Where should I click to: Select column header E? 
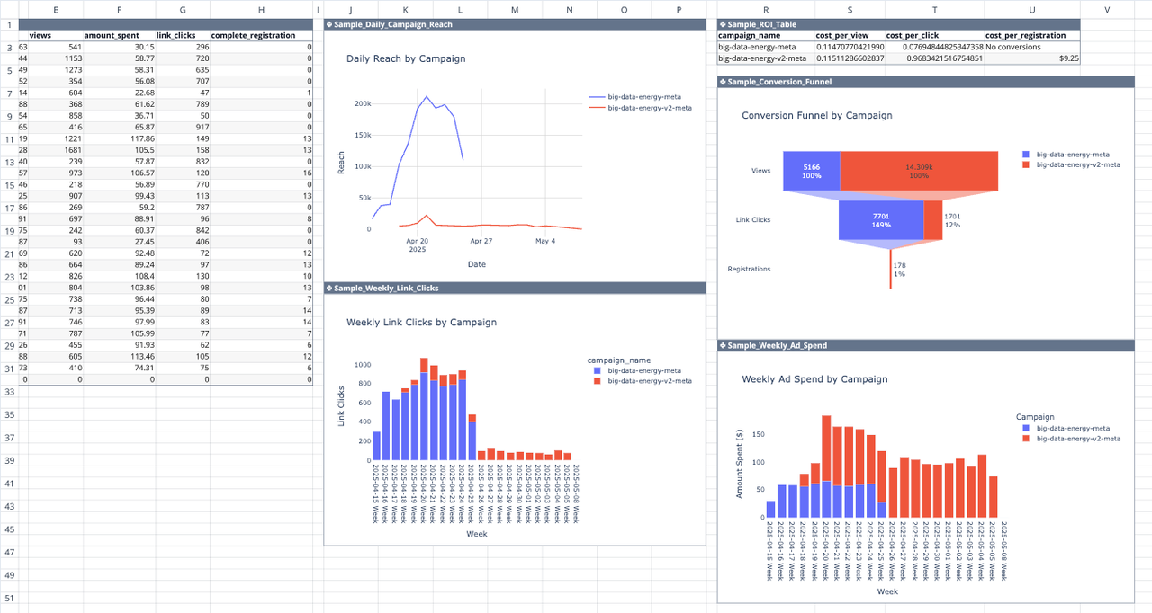pos(55,9)
